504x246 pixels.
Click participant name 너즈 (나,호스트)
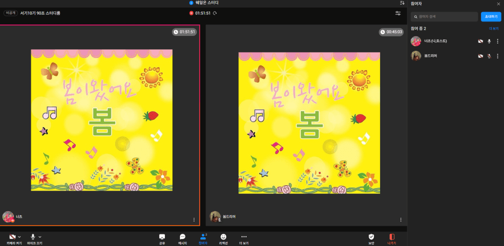(436, 41)
